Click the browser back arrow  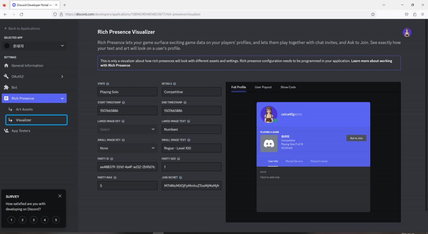pos(5,14)
